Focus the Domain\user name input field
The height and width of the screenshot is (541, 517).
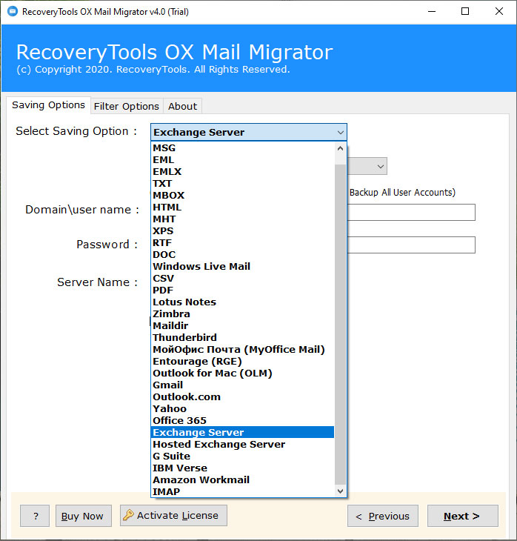pos(411,212)
